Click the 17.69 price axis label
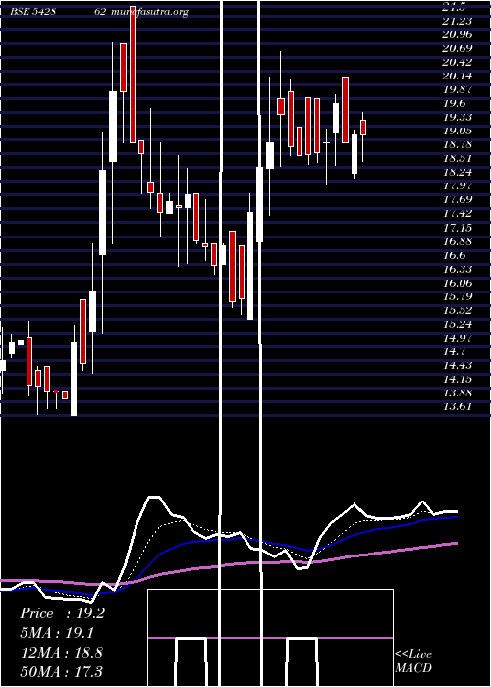 coord(458,200)
